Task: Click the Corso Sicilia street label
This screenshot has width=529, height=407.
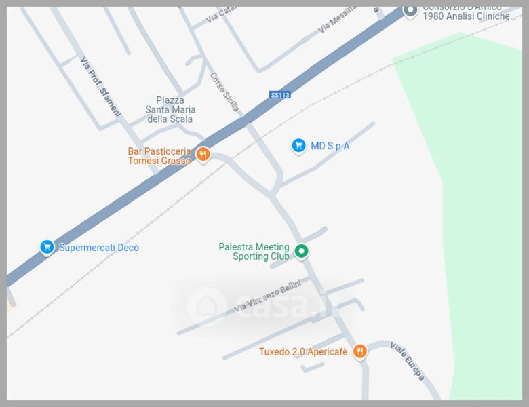Action: (224, 92)
